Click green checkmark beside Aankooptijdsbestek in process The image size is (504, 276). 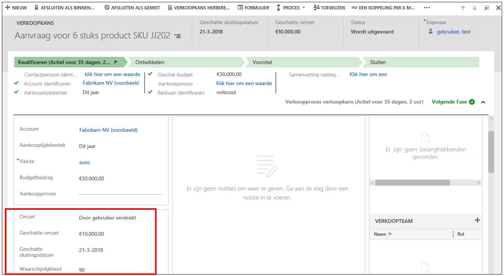[16, 92]
